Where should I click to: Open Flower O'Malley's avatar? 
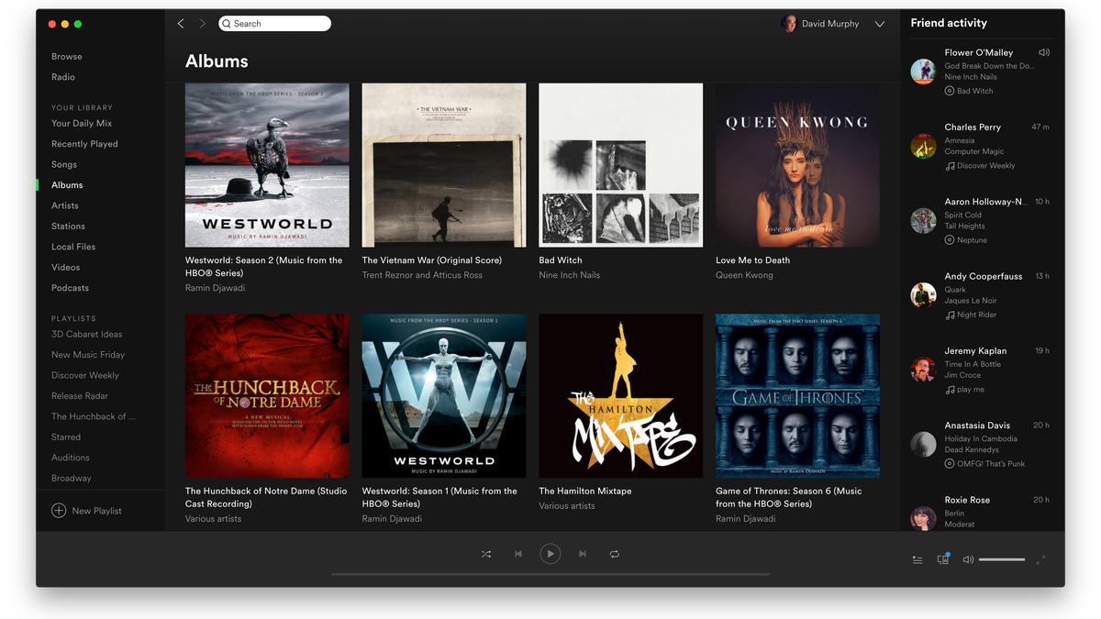pyautogui.click(x=923, y=72)
